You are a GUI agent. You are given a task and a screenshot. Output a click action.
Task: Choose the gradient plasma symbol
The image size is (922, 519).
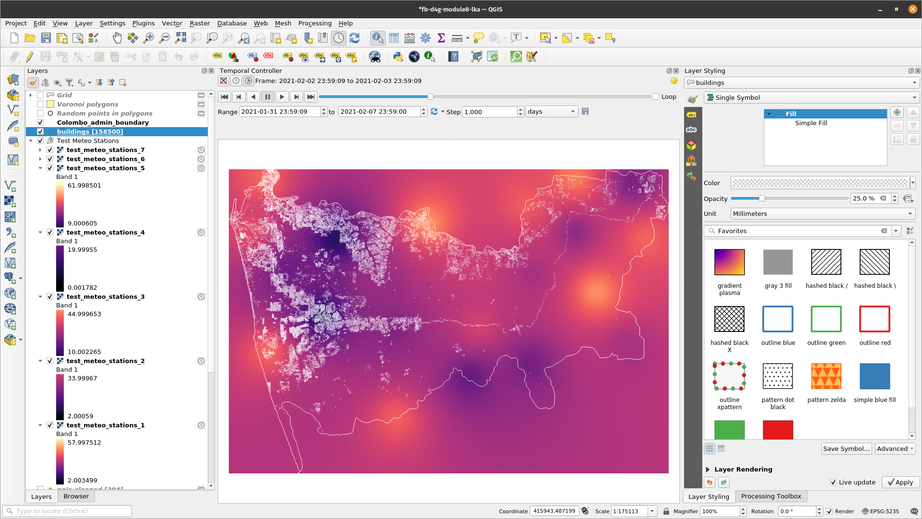(729, 262)
